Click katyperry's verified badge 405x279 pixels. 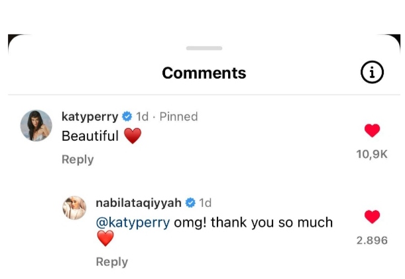(x=127, y=116)
